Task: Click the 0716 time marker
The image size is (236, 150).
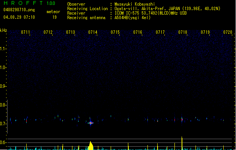Action: [138, 32]
